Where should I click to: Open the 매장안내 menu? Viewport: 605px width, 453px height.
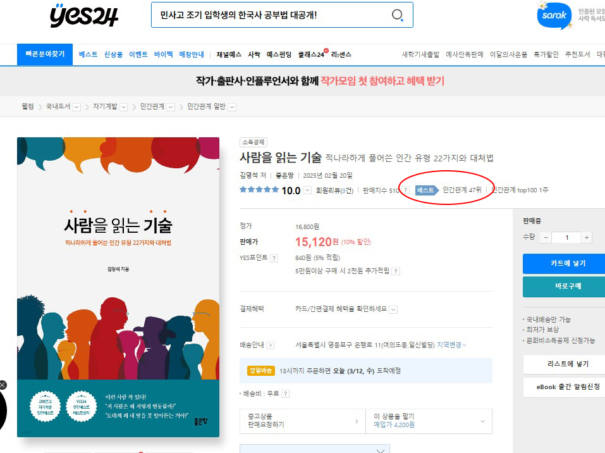[x=192, y=54]
